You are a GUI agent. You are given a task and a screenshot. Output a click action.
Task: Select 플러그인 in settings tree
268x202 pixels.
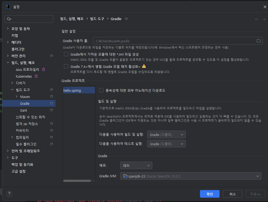18,49
